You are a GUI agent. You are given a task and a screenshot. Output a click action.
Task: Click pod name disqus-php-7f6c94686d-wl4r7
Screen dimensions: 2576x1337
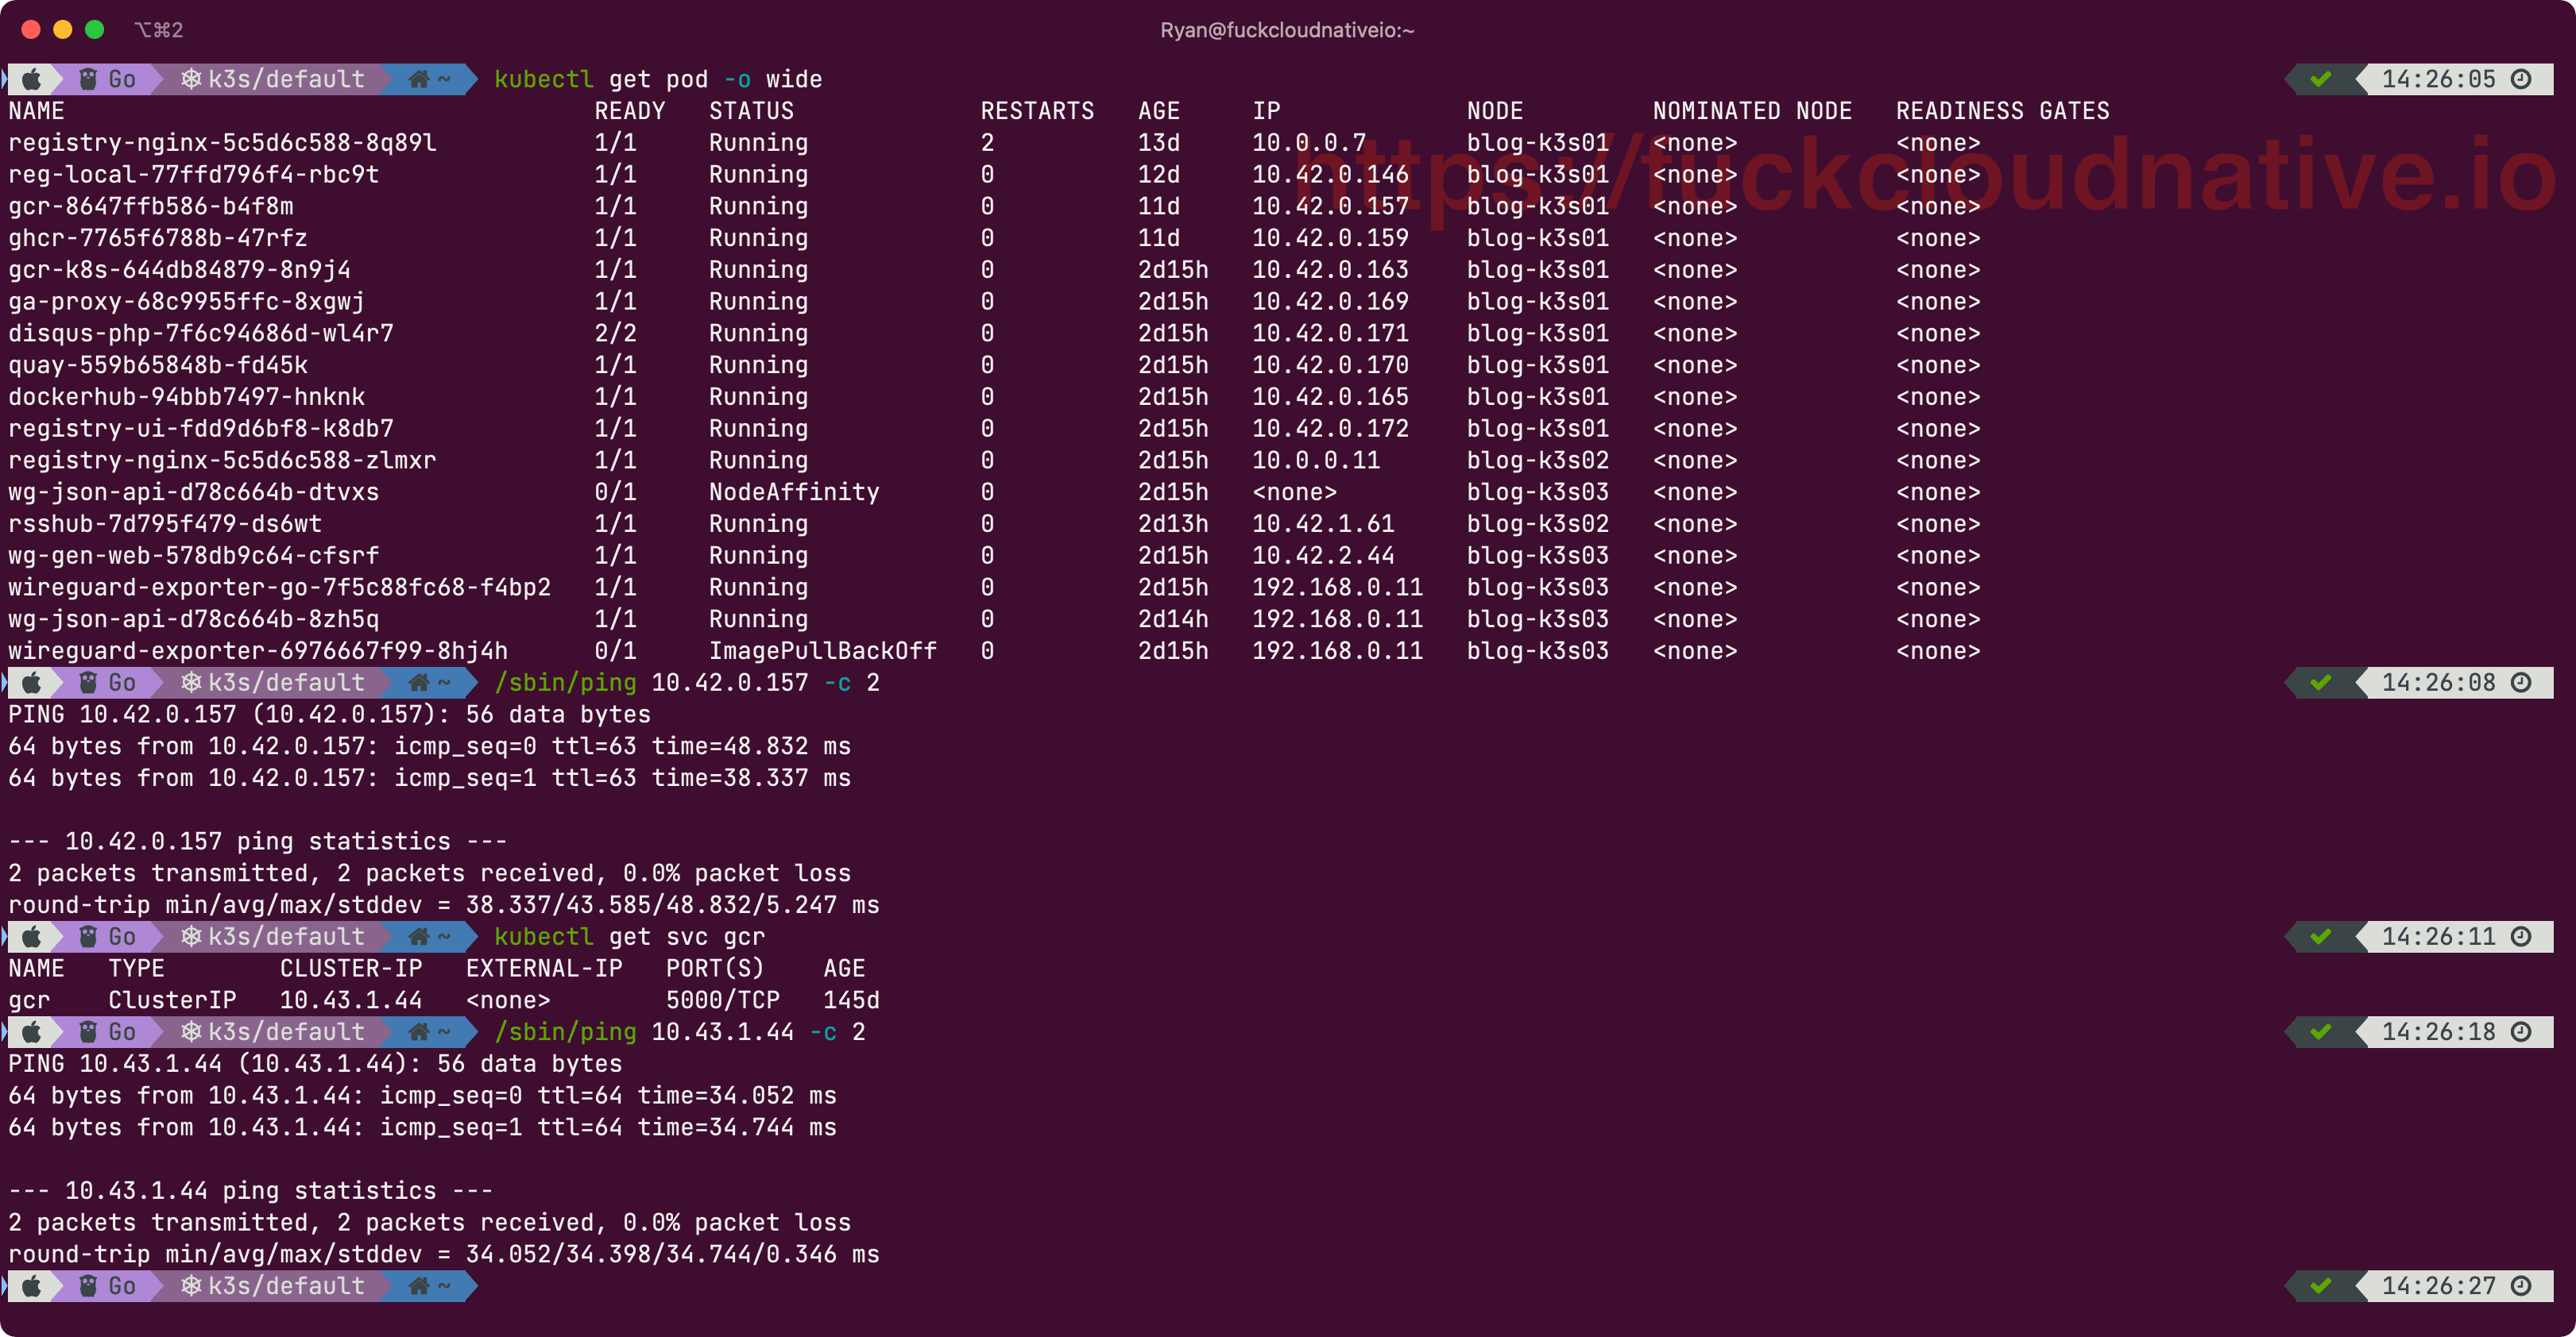(201, 333)
